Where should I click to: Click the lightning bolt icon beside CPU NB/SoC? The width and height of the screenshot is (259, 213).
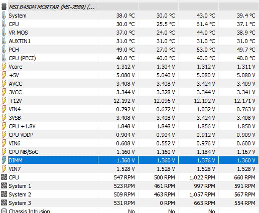(x=4, y=152)
